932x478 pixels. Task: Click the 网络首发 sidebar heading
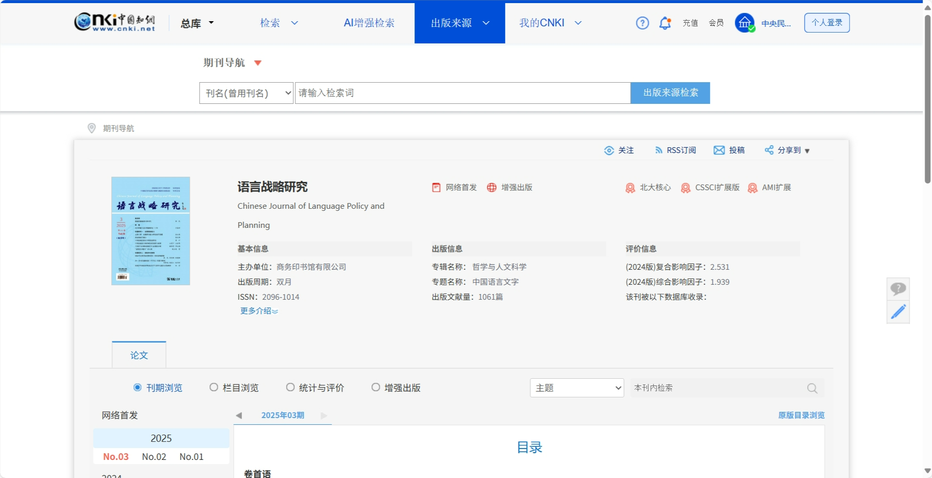click(x=120, y=415)
